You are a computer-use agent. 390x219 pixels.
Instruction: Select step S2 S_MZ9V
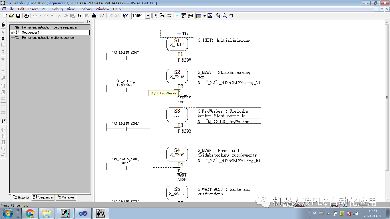click(177, 76)
